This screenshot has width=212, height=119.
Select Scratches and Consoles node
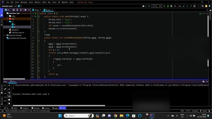coord(16,38)
